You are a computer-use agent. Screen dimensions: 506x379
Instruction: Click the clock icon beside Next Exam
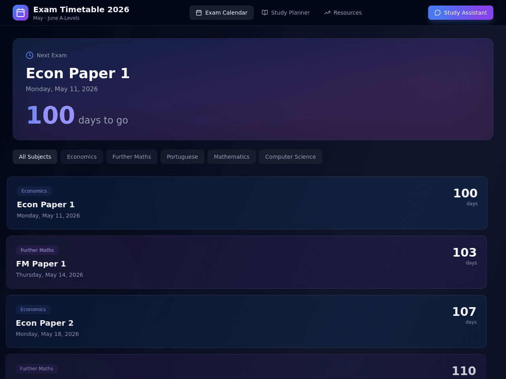point(30,55)
